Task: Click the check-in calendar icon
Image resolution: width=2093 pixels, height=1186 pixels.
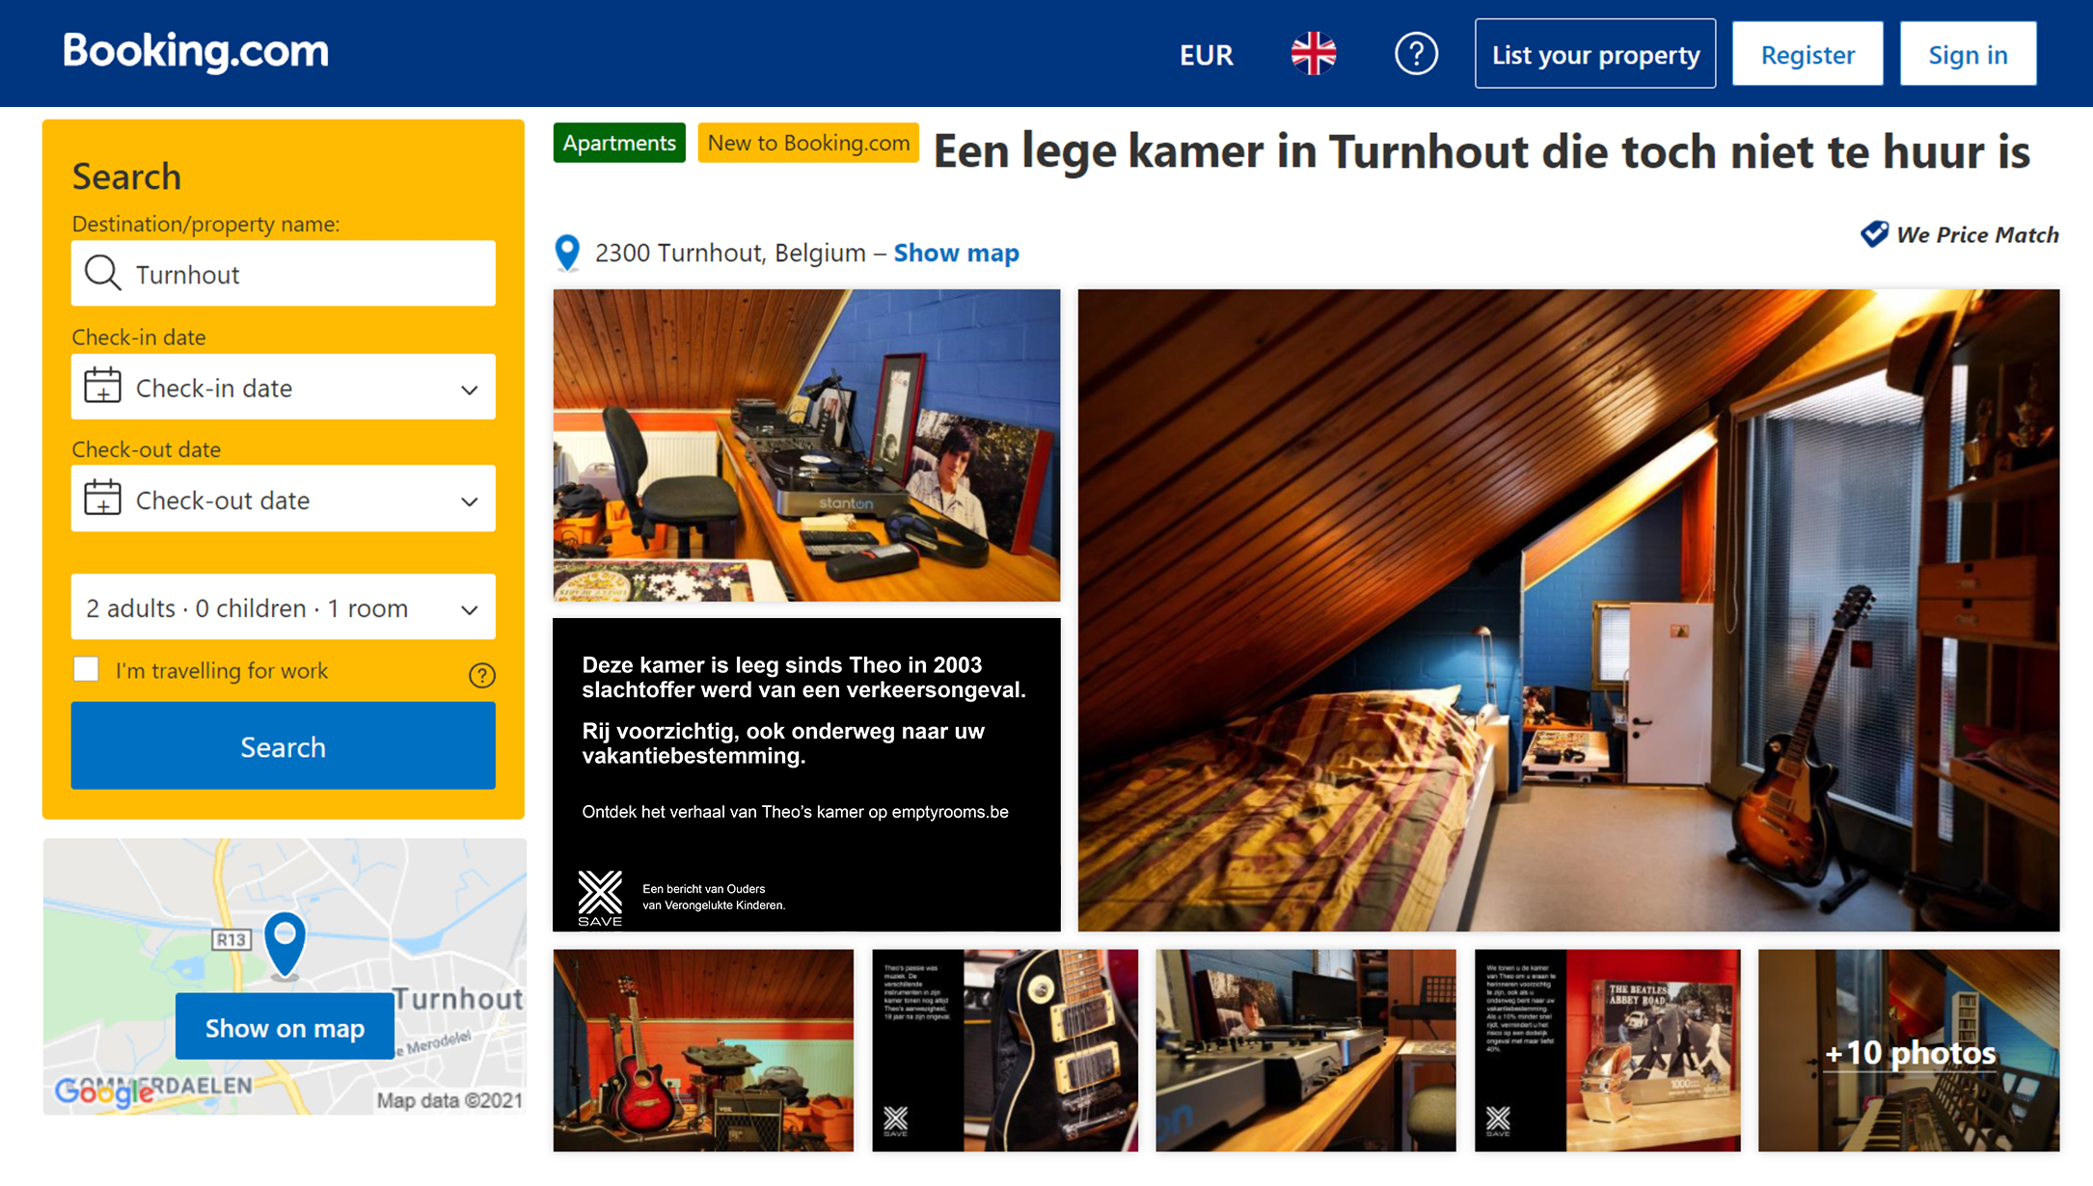Action: 102,386
